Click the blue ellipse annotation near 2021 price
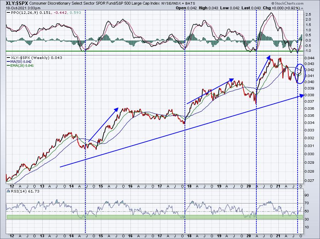Screen dimensions: 320x239 300,74
